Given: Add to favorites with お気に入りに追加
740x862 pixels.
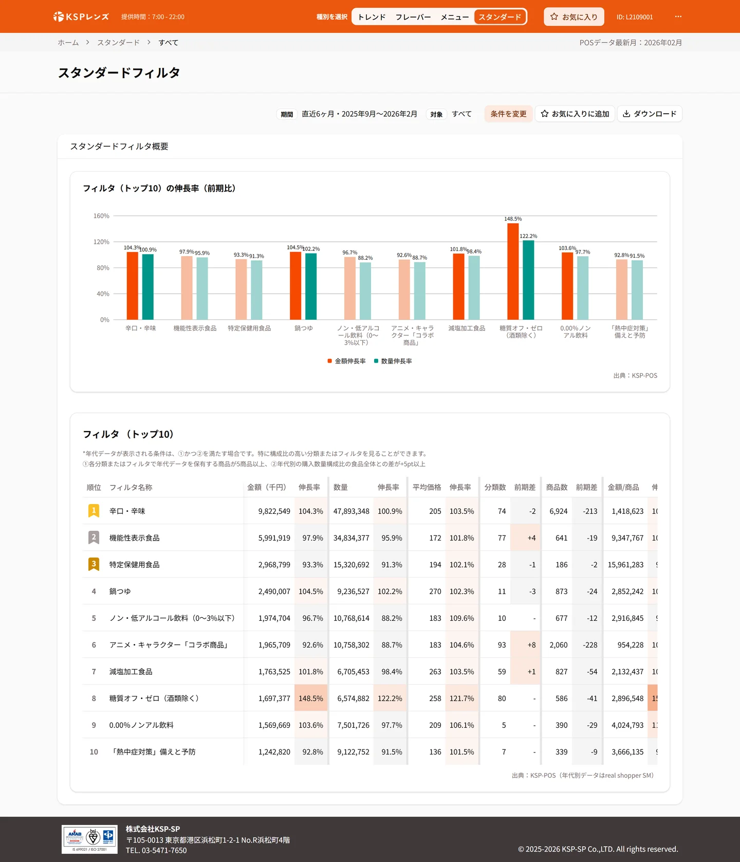Looking at the screenshot, I should coord(575,114).
